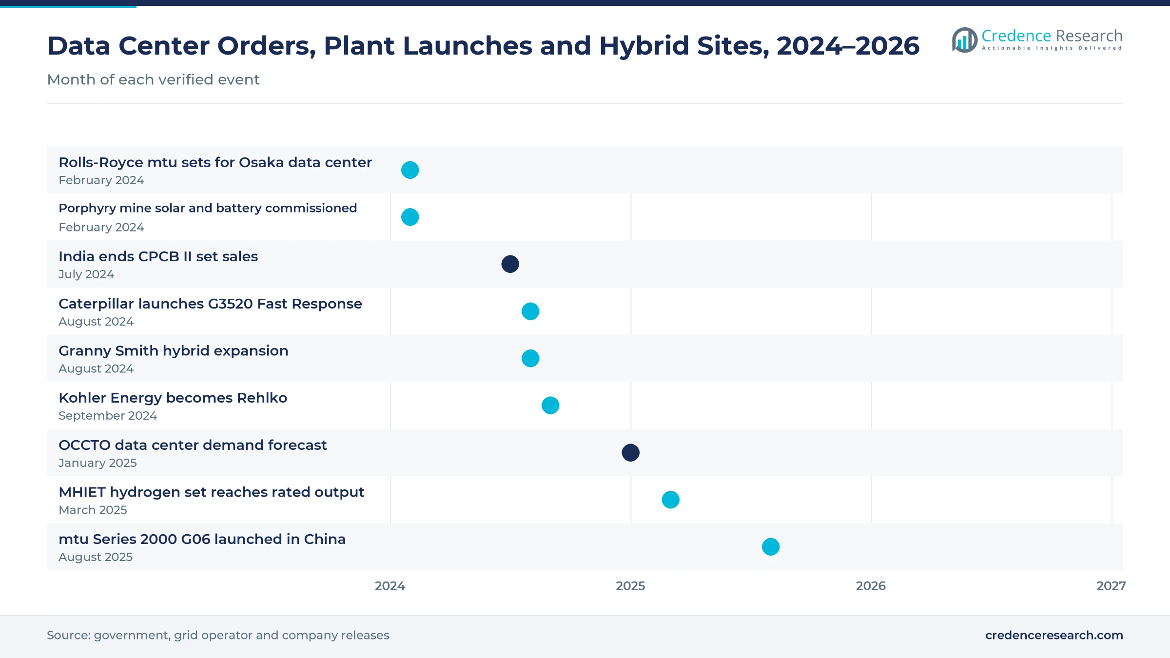This screenshot has width=1170, height=658.
Task: Select the Kohler Energy becomes Rehlko marker
Action: pos(550,406)
